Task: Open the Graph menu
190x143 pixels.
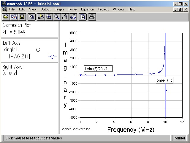Action: pyautogui.click(x=59, y=9)
